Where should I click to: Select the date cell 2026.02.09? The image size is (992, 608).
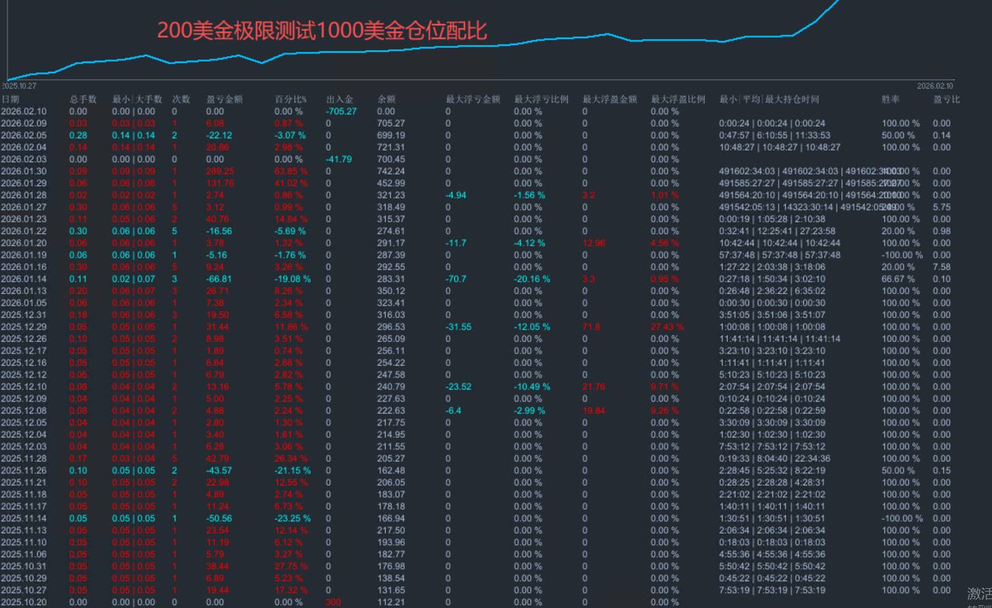pyautogui.click(x=24, y=123)
